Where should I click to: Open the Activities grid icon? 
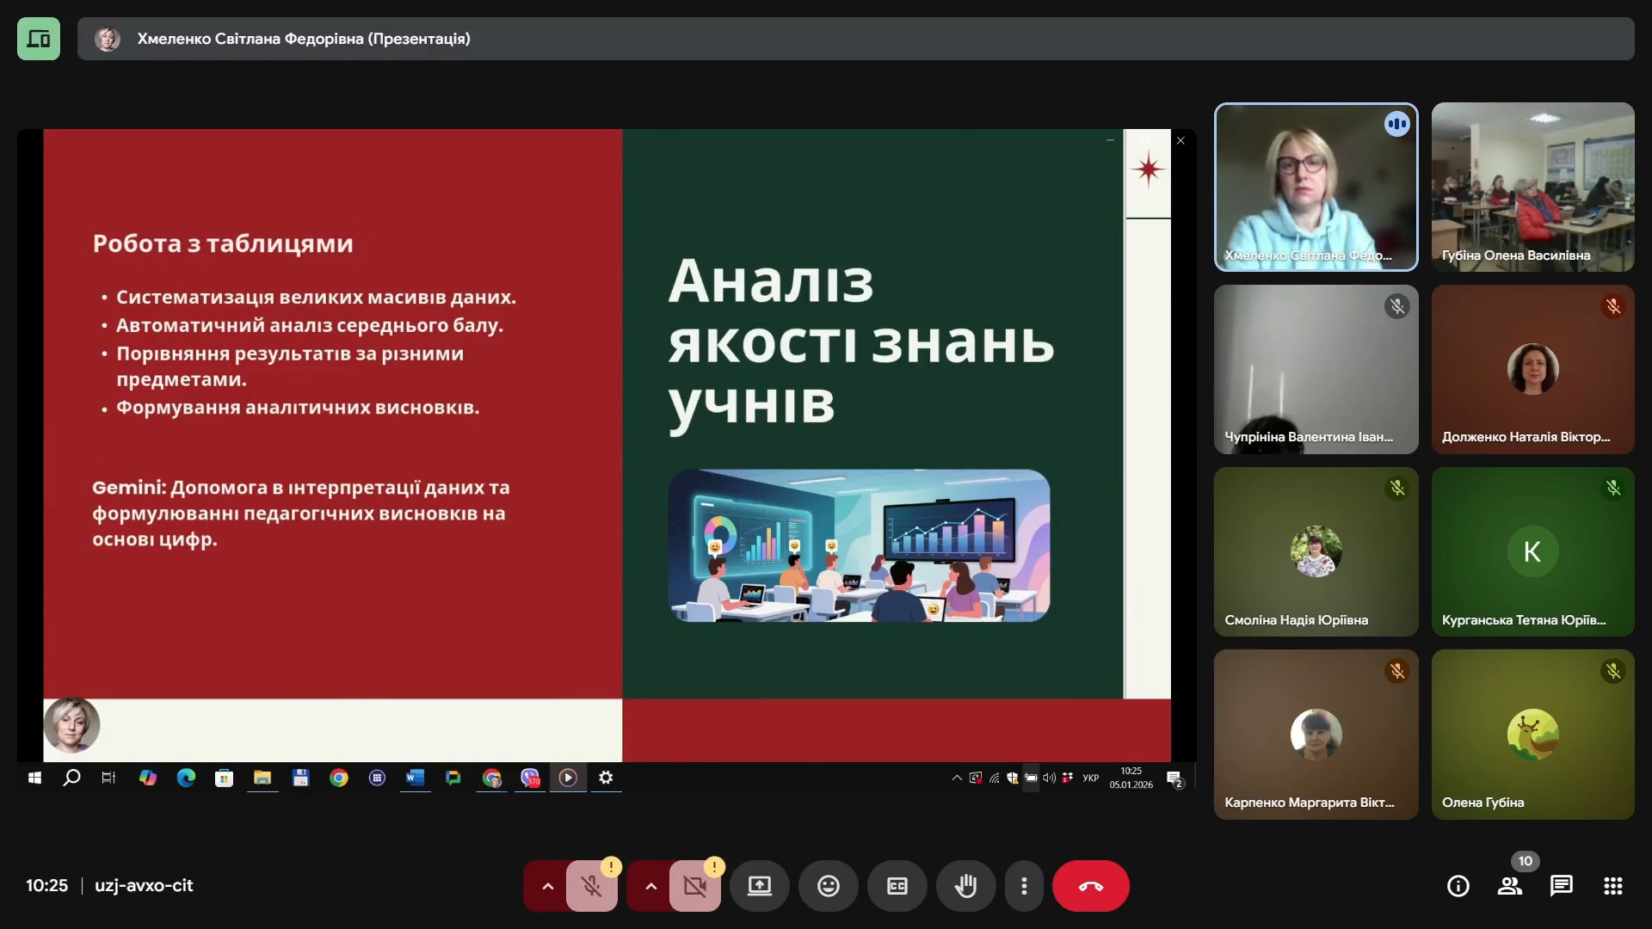pyautogui.click(x=1612, y=886)
